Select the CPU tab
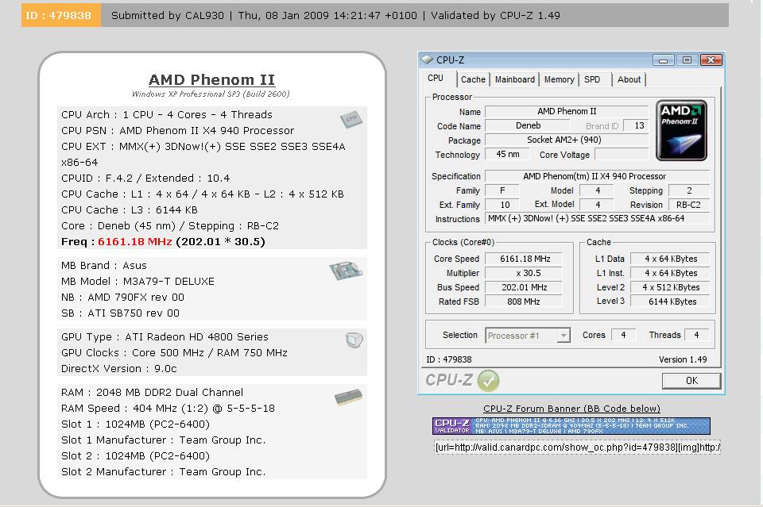The height and width of the screenshot is (507, 763). [x=436, y=79]
